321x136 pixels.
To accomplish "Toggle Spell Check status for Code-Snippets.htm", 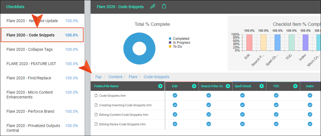I will coord(243,95).
